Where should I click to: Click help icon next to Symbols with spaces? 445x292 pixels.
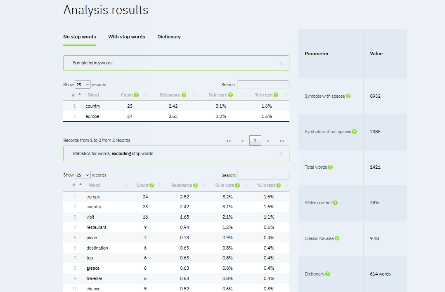tap(348, 96)
